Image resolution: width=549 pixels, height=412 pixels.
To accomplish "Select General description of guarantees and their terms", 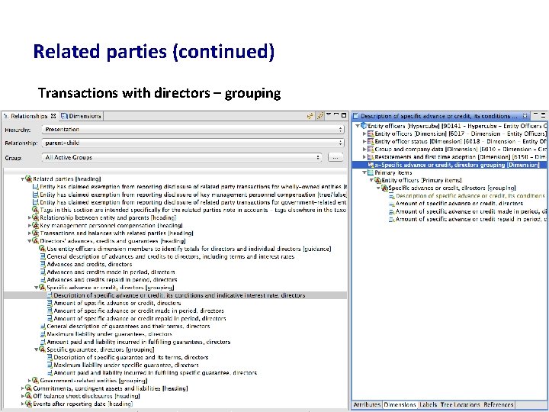I will pos(128,327).
